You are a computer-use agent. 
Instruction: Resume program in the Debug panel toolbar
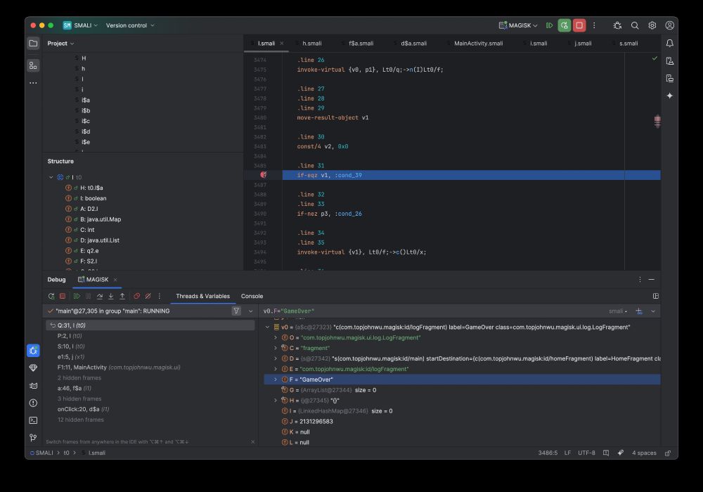(x=77, y=296)
